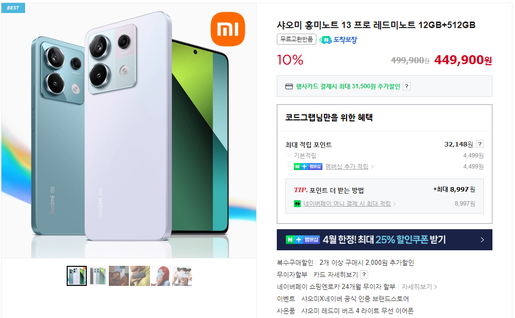The image size is (515, 318).
Task: Click the 무료교환반품 tag button
Action: point(296,39)
